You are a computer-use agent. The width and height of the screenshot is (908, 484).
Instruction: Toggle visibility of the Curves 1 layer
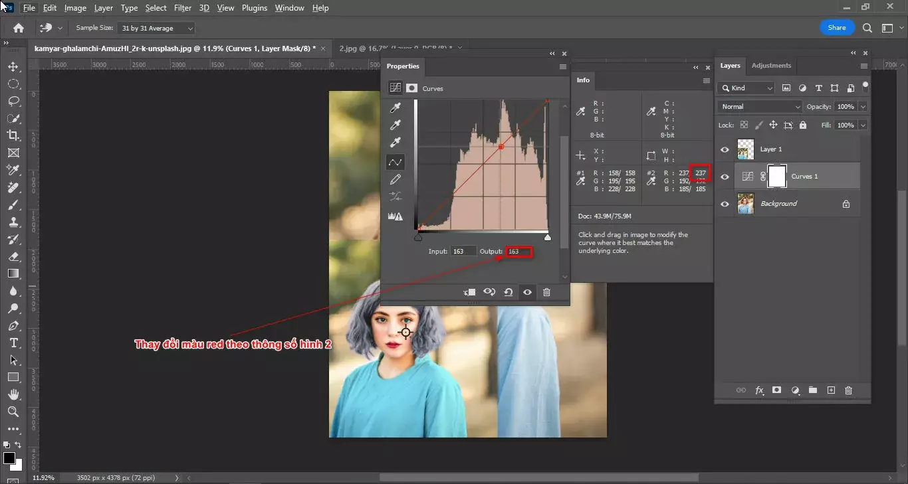pos(725,176)
